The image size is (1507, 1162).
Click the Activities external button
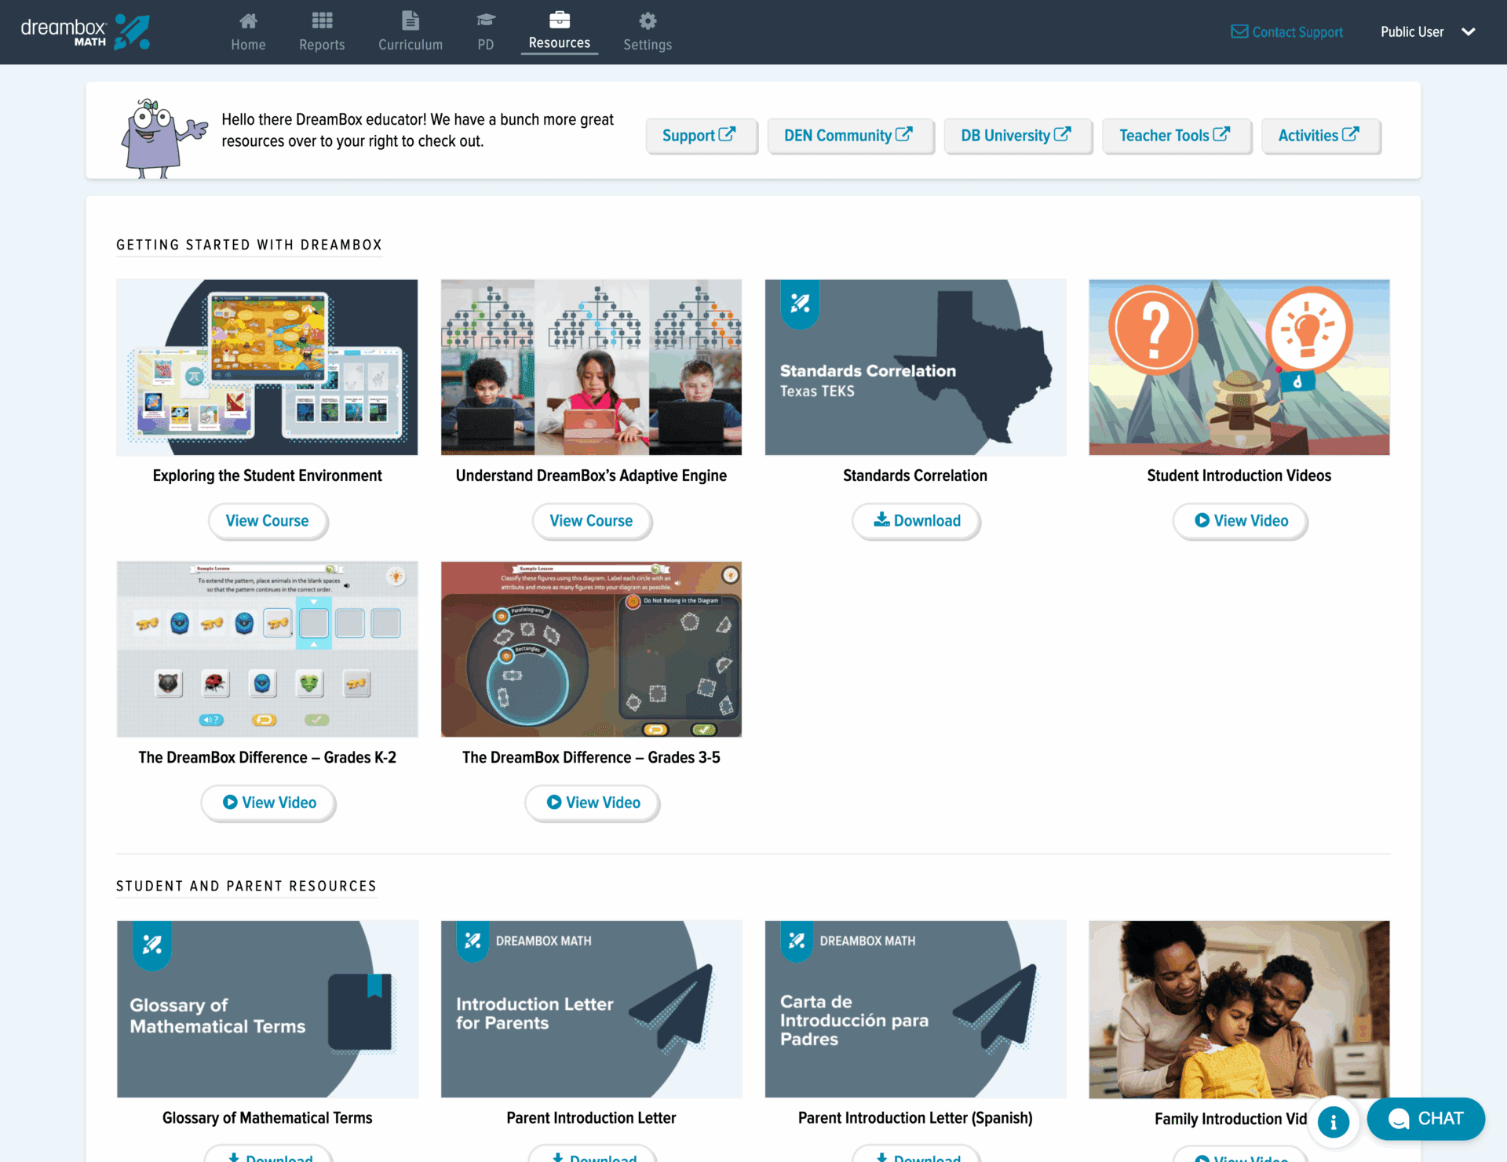point(1319,136)
